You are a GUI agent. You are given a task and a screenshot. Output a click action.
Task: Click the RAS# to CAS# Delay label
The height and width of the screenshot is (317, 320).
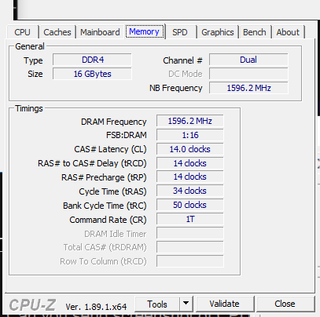tap(92, 163)
